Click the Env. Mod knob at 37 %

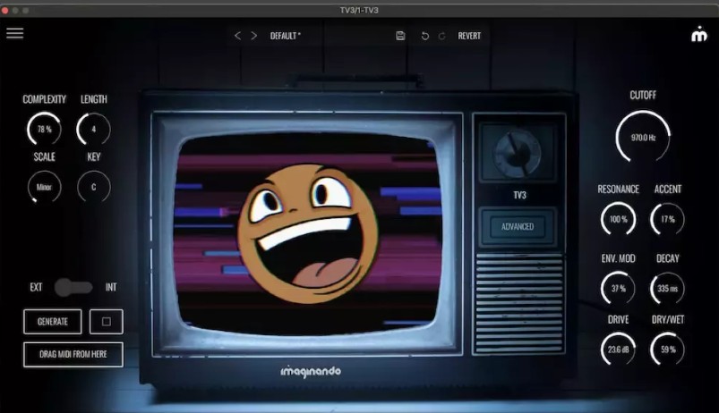coord(618,289)
